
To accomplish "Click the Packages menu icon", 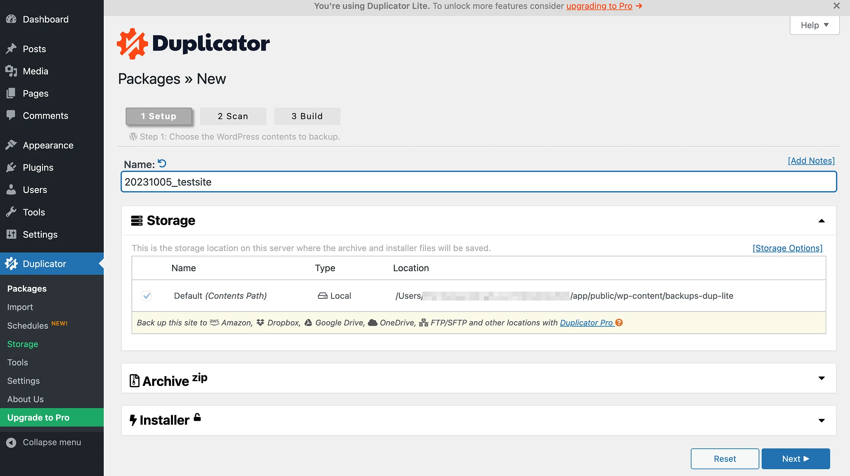I will point(26,287).
